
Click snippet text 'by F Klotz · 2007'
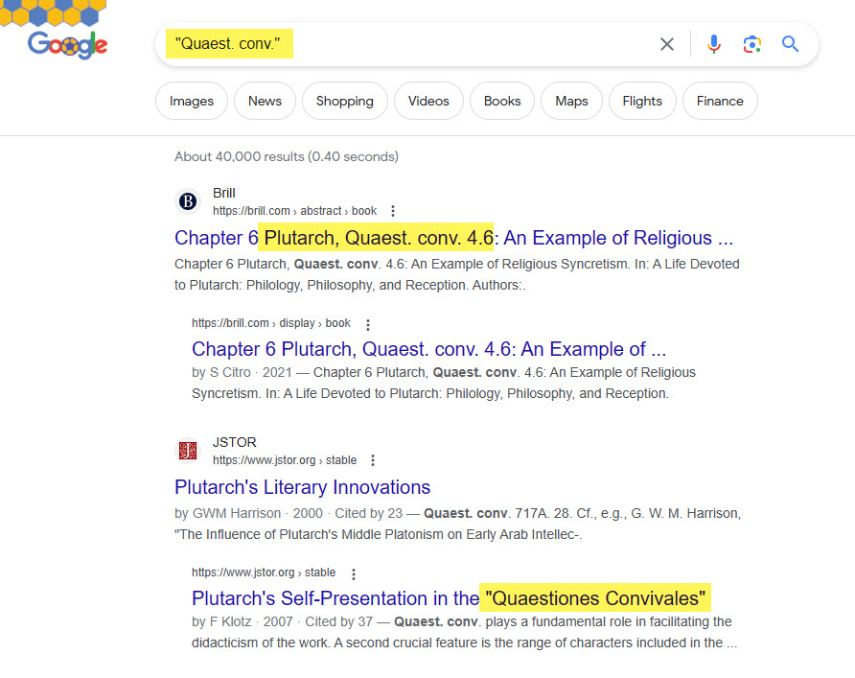click(x=243, y=621)
